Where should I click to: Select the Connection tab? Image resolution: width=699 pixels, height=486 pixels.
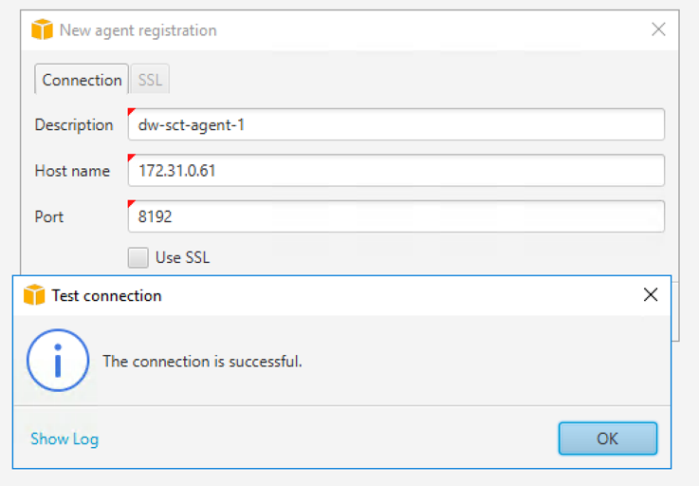pos(82,80)
